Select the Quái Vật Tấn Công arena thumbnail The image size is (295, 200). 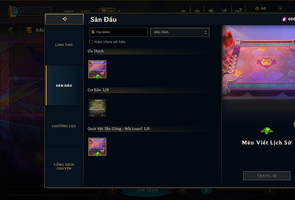[97, 147]
